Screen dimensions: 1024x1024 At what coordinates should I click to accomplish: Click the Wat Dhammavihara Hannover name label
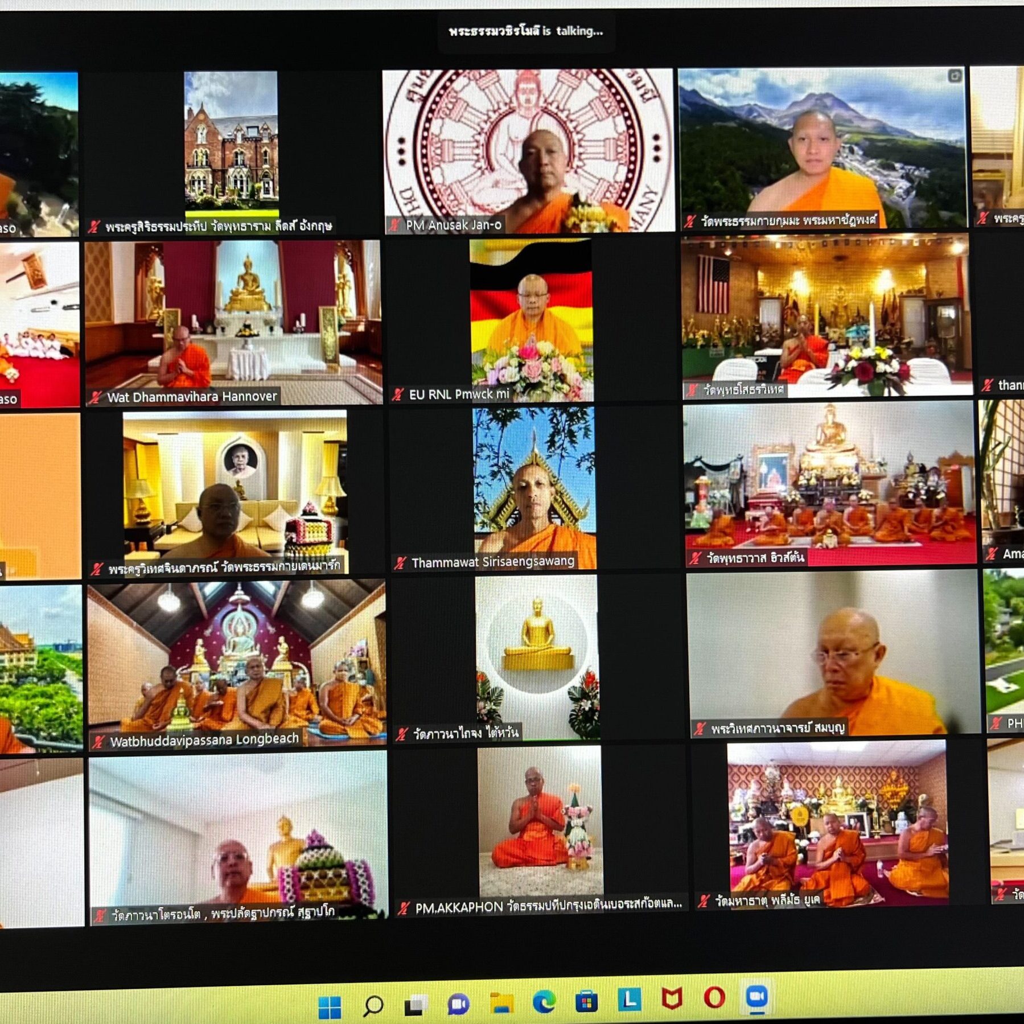click(192, 397)
